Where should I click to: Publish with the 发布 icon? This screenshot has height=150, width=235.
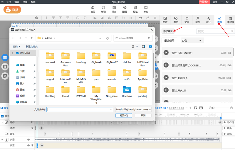(x=146, y=9)
